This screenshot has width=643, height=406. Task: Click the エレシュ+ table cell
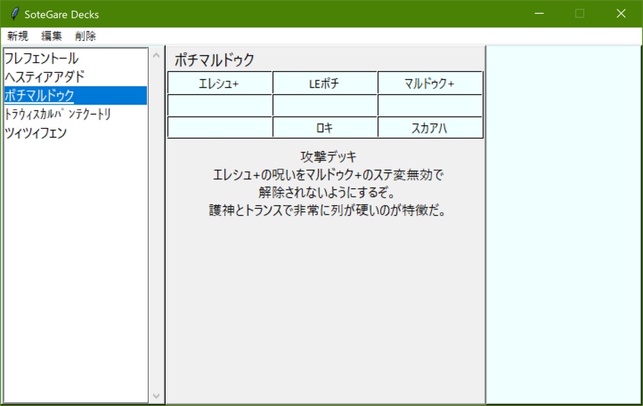pyautogui.click(x=220, y=83)
